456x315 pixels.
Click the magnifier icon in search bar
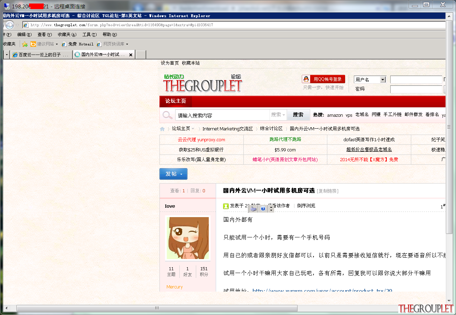(x=168, y=115)
